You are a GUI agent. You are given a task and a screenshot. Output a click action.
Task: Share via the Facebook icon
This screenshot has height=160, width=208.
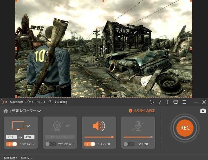point(167,102)
